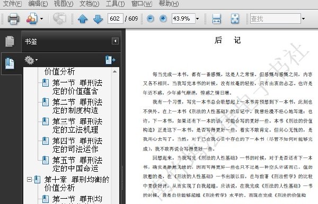The image size is (318, 204).
Task: Open the 文件(F) menu
Action: pyautogui.click(x=12, y=4)
